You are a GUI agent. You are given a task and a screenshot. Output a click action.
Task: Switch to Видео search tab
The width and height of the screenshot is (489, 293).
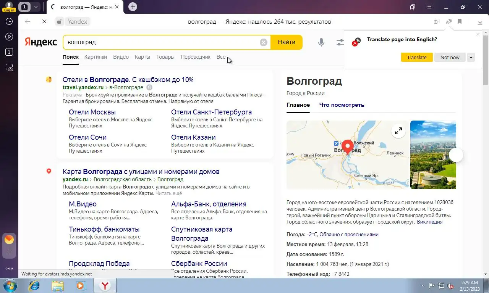(121, 57)
